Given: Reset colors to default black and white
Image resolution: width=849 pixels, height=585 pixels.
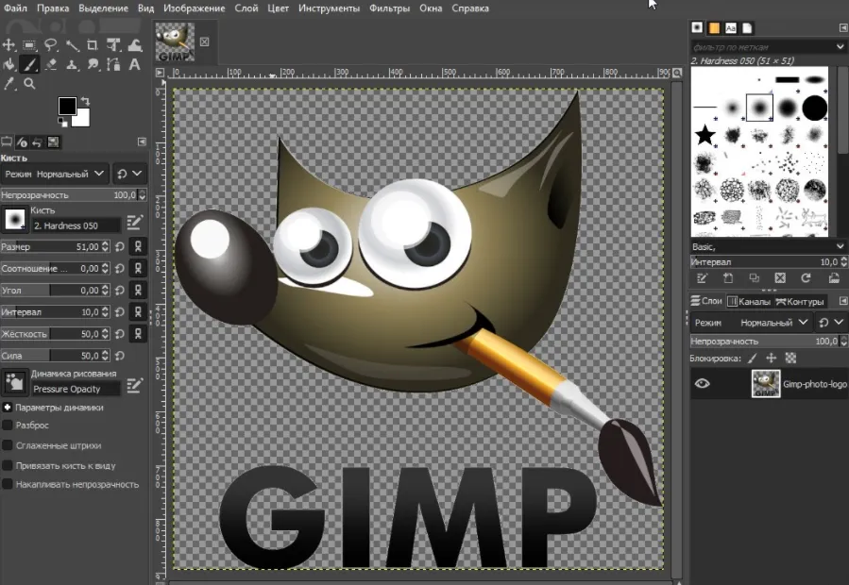Looking at the screenshot, I should coord(63,123).
